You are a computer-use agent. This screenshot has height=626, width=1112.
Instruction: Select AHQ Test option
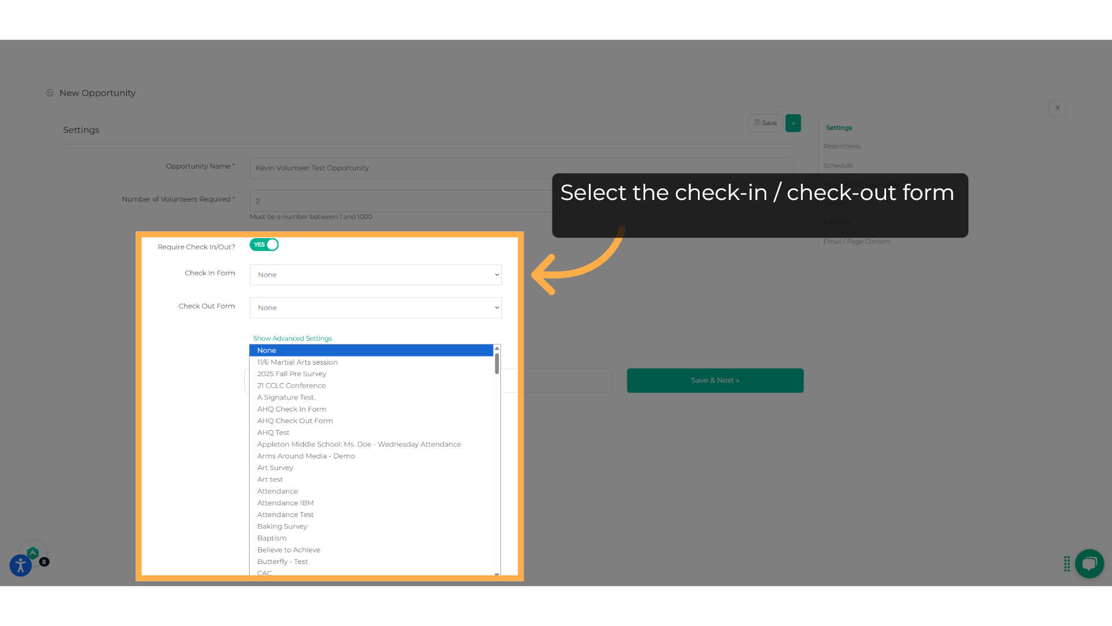(371, 432)
